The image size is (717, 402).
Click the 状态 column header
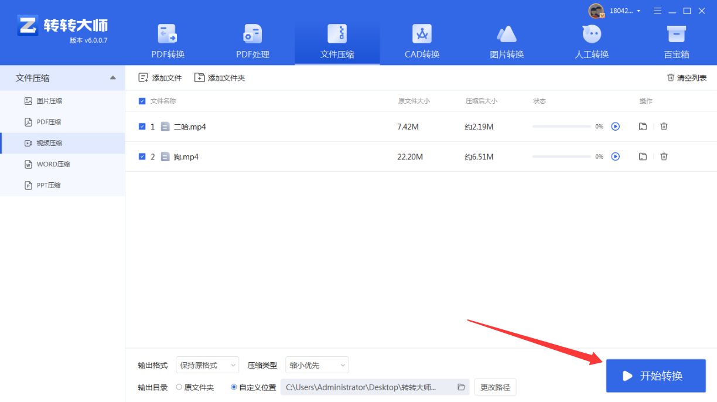[x=540, y=101]
